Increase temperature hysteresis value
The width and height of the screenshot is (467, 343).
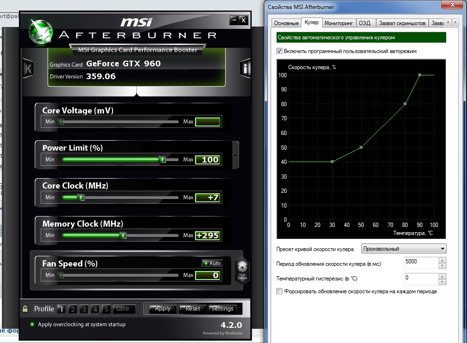click(442, 276)
